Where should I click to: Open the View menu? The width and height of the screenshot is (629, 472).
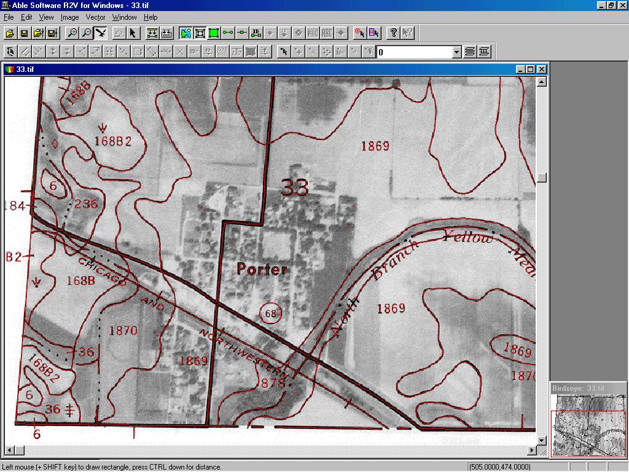coord(46,17)
